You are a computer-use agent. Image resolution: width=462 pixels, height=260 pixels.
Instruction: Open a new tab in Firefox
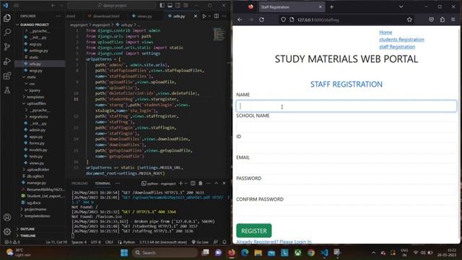pos(331,6)
